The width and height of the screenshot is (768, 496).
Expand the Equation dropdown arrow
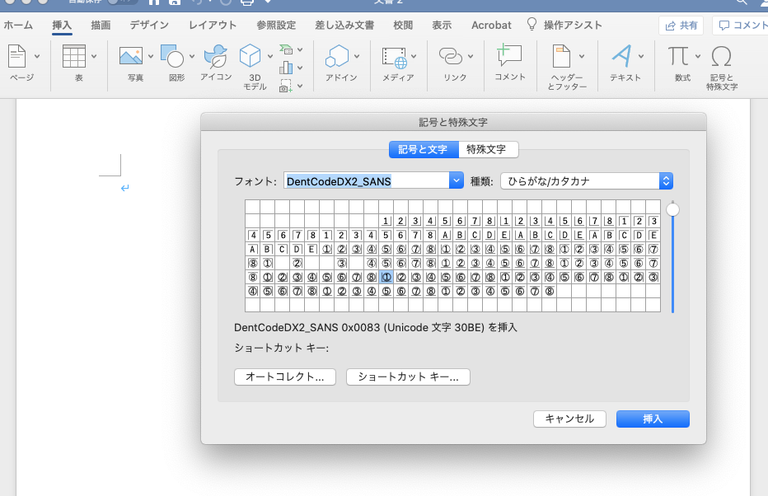tap(698, 56)
